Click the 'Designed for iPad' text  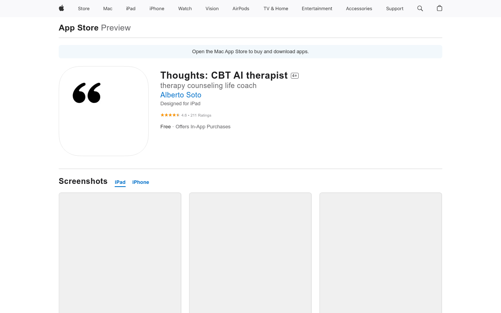tap(180, 104)
